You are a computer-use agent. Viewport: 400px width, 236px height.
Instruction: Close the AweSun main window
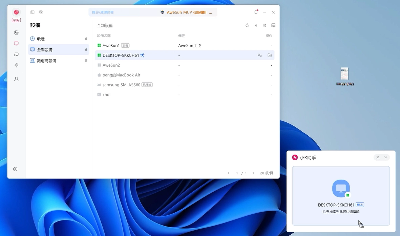coord(273,12)
